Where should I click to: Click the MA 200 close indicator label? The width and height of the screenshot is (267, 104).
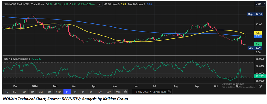pos(137,5)
